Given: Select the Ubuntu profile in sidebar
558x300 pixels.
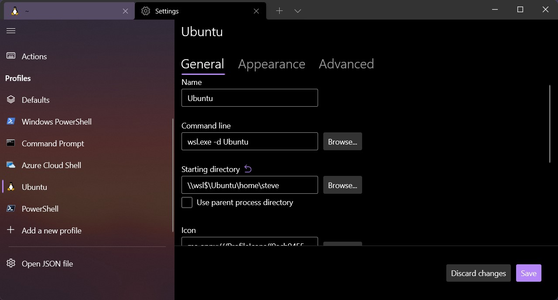Looking at the screenshot, I should pyautogui.click(x=87, y=187).
